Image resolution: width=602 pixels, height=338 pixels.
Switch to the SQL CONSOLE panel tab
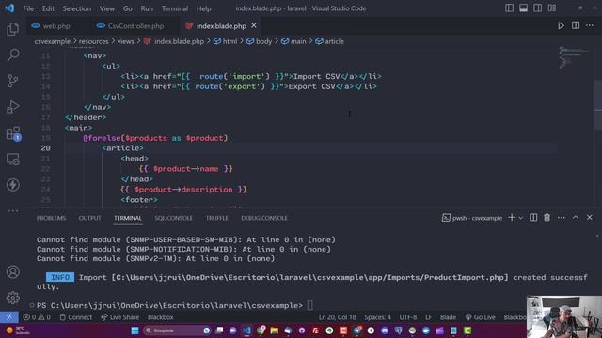[x=173, y=218]
